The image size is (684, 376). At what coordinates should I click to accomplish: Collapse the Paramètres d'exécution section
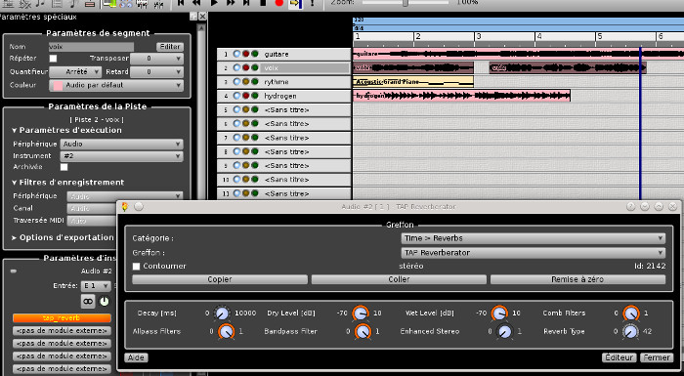15,131
